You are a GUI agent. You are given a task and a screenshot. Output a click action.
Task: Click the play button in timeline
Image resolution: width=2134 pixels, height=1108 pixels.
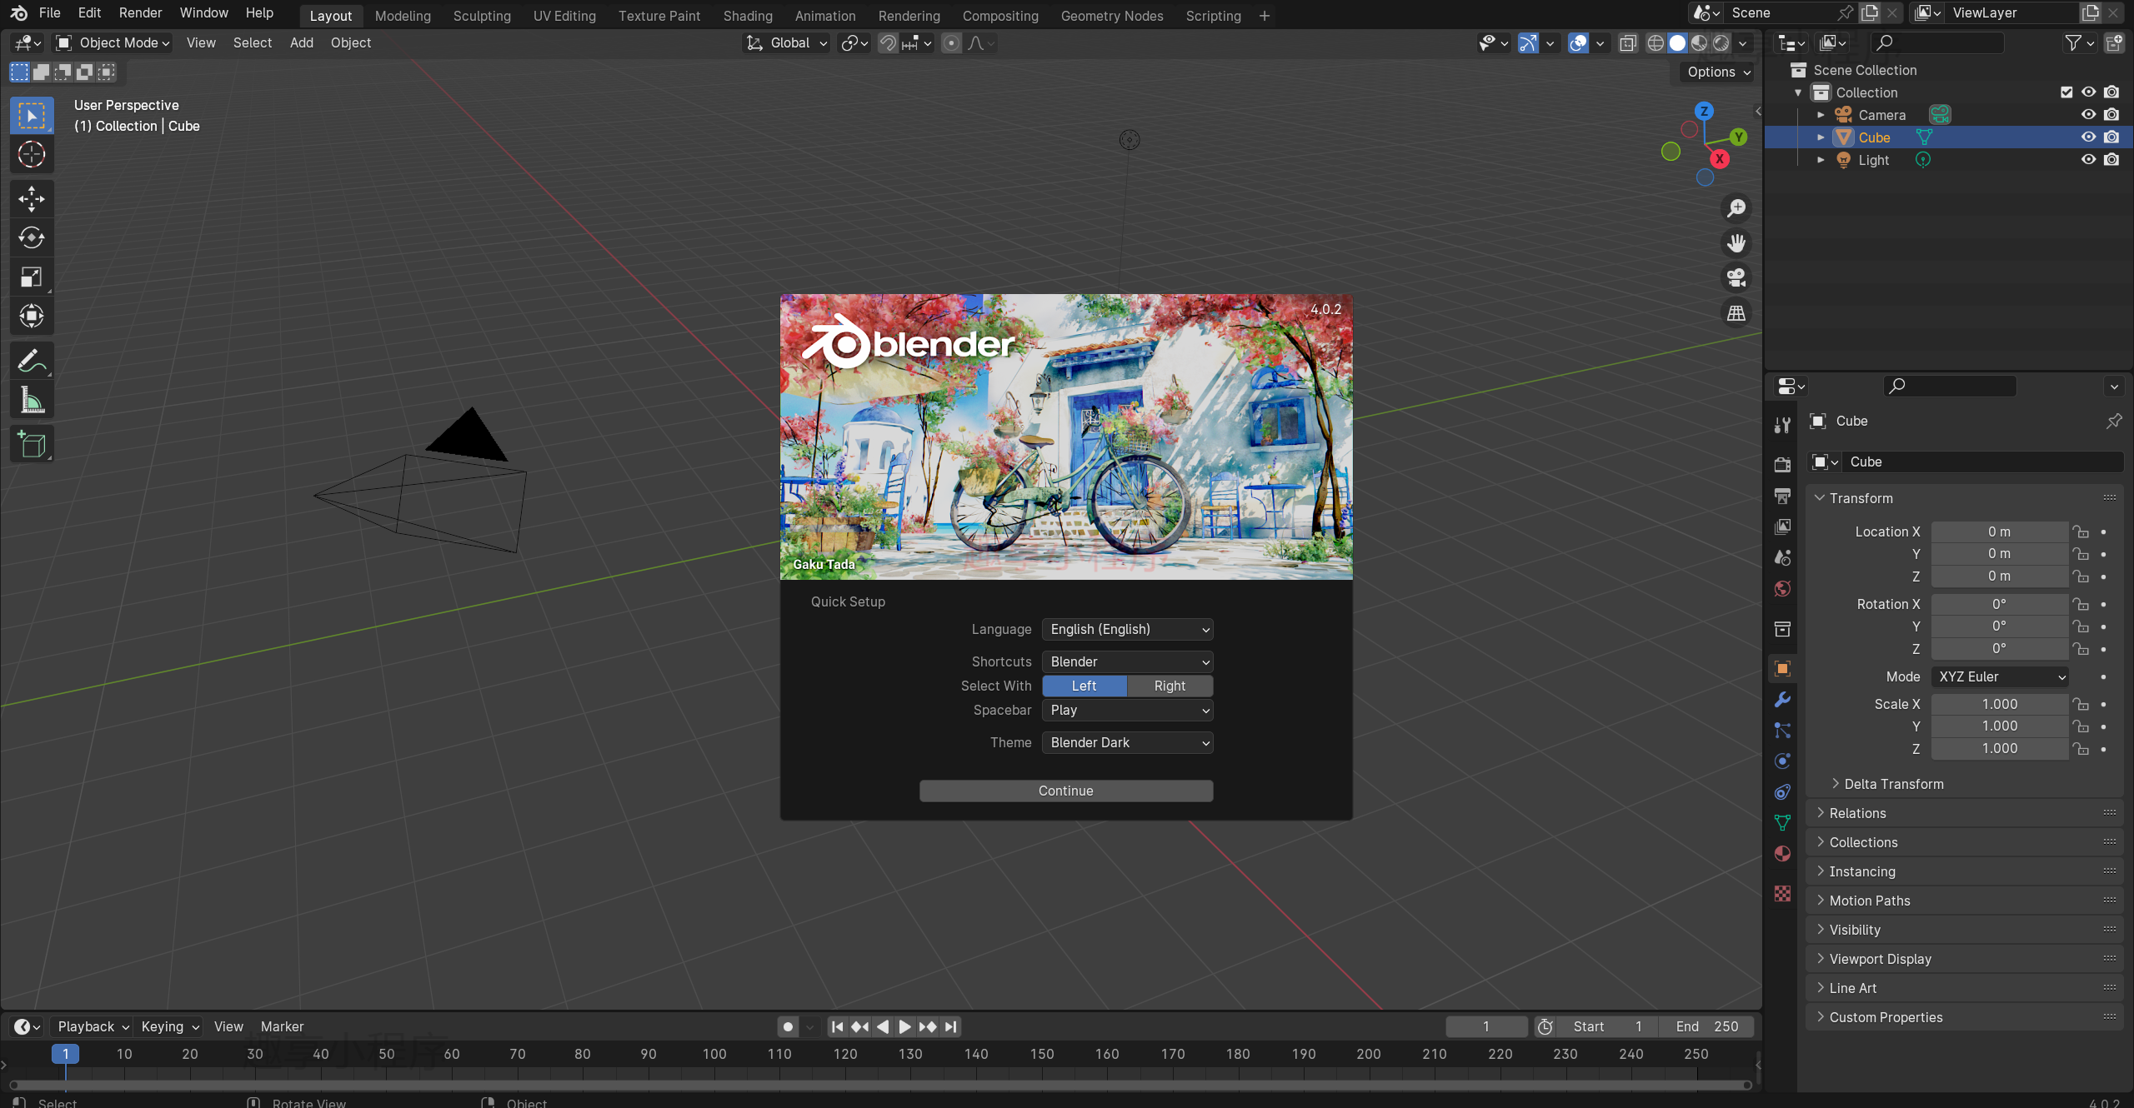click(904, 1026)
